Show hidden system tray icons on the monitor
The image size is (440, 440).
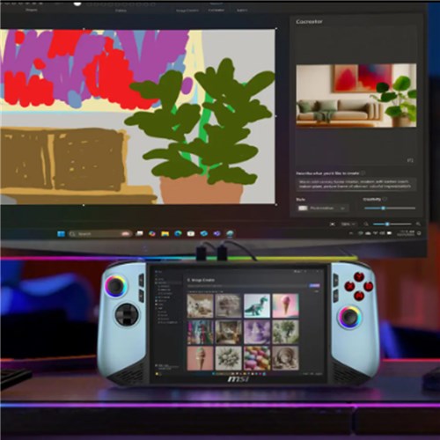pos(351,233)
